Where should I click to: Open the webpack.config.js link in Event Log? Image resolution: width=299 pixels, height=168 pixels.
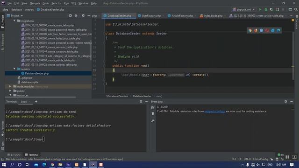215,111
